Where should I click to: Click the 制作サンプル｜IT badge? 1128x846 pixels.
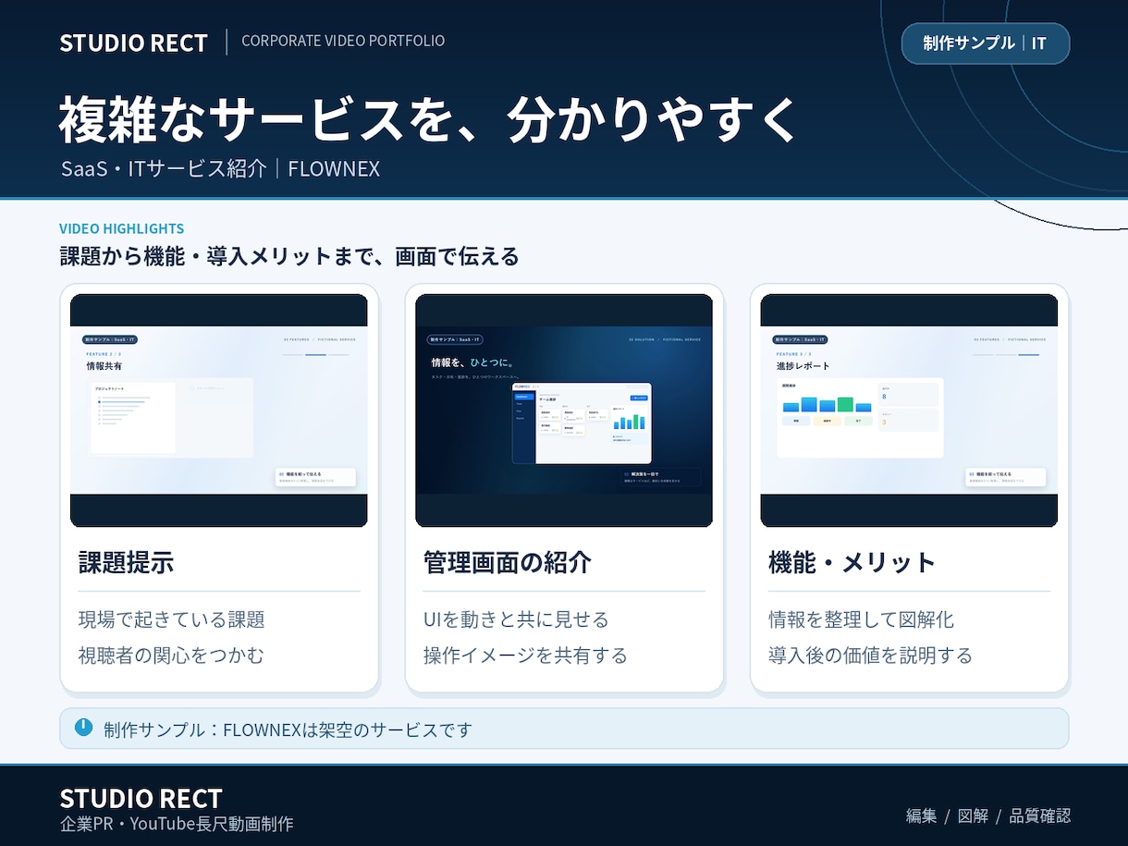985,43
